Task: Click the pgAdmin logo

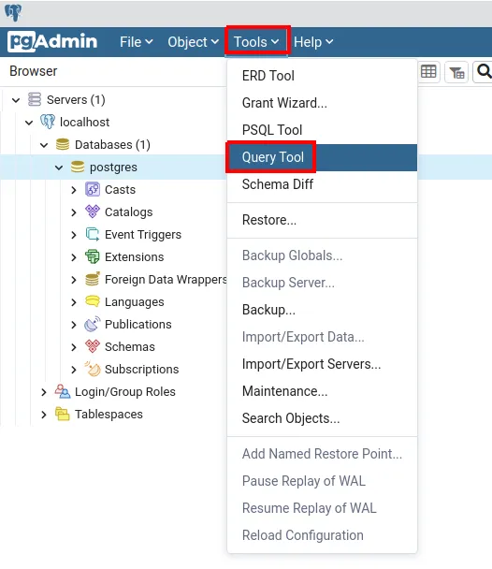Action: click(52, 42)
